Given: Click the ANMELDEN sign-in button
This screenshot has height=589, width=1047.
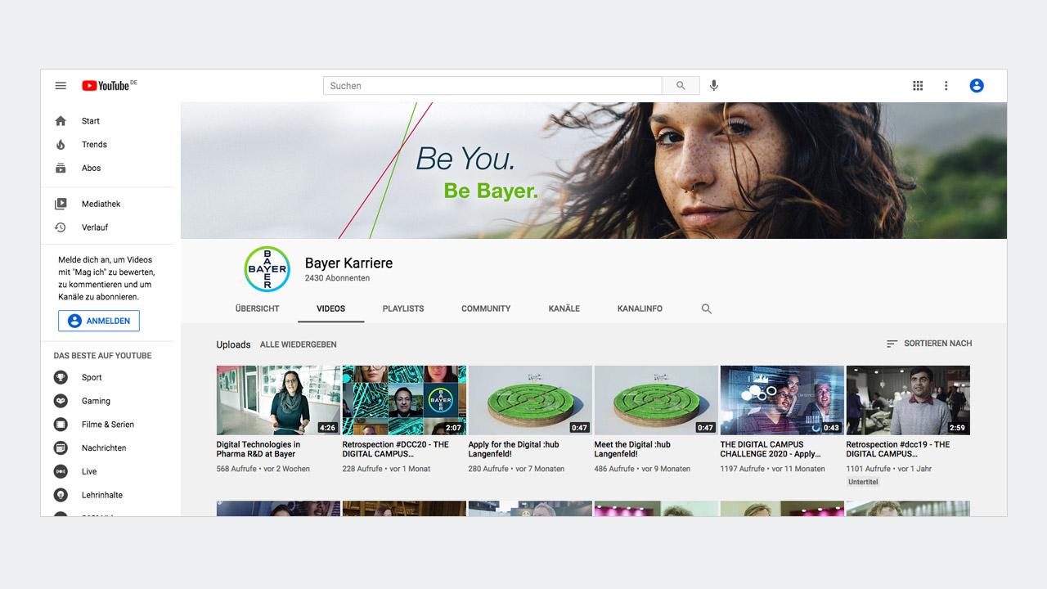Looking at the screenshot, I should tap(99, 321).
